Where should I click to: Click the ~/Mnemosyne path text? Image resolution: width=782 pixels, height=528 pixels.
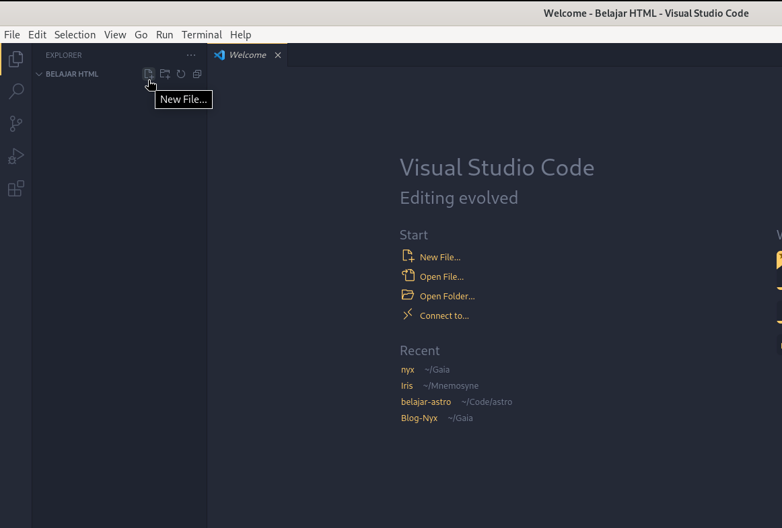[450, 386]
